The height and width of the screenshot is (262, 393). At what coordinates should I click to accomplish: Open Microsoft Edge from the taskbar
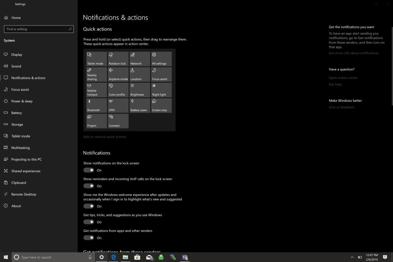(x=113, y=257)
